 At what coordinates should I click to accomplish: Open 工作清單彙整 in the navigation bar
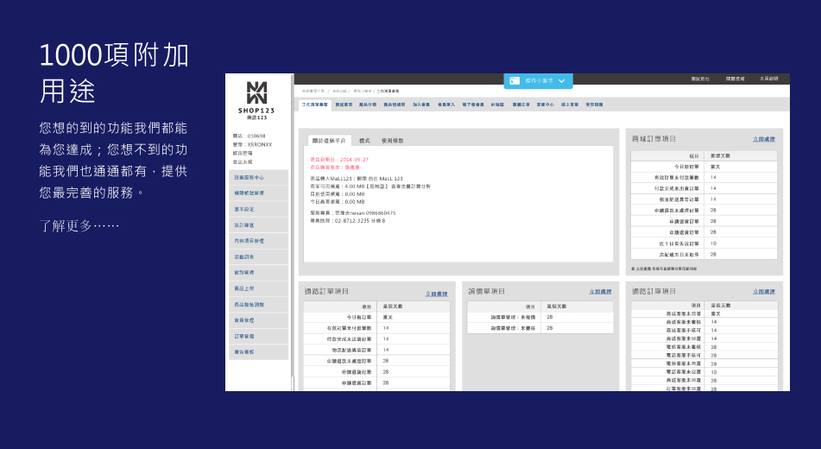tap(314, 104)
